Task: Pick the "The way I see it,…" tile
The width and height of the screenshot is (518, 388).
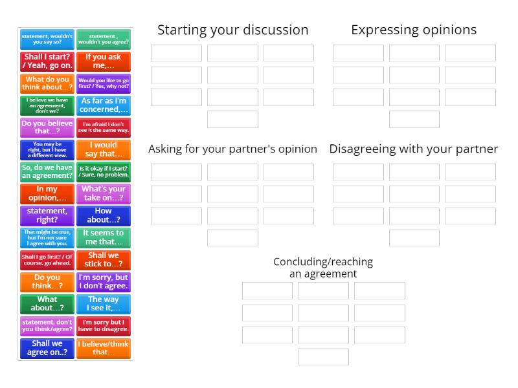Action: [104, 304]
